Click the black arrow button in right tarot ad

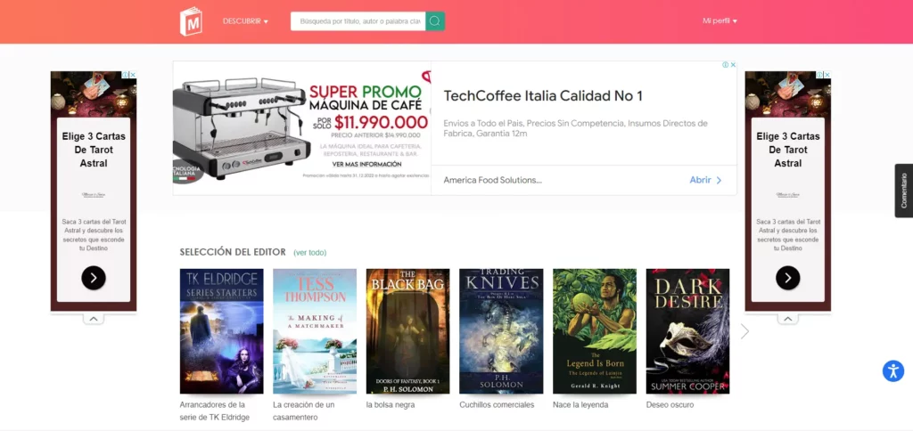(787, 278)
